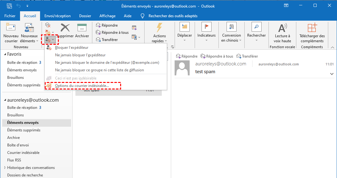Click the Supprimer X icon
Viewport: 337px width, 178px height.
coord(65,28)
